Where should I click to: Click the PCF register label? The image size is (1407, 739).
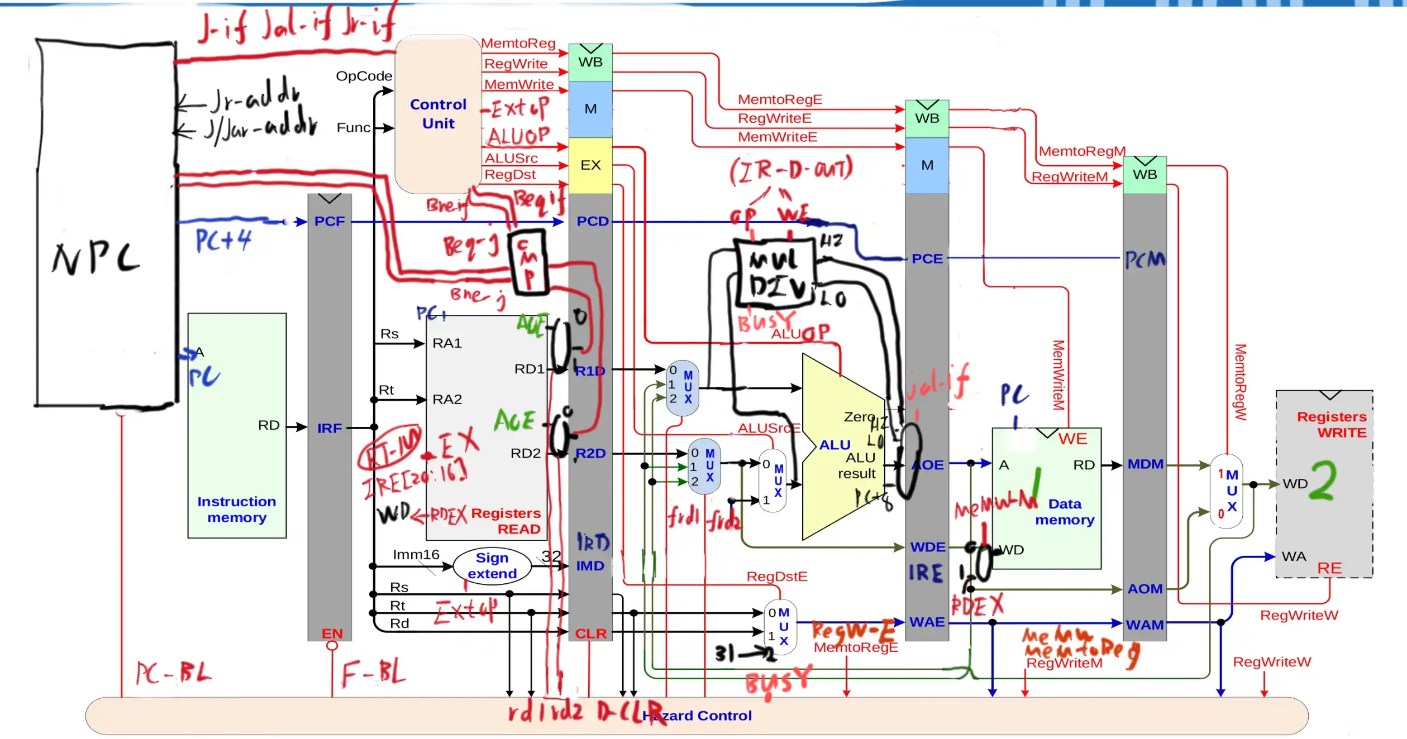pos(330,221)
